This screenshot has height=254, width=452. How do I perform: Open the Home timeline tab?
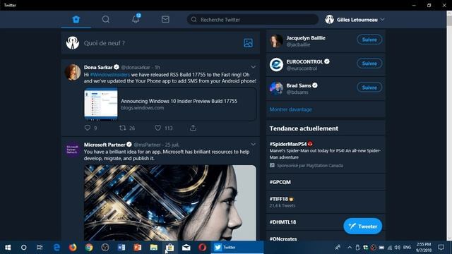click(76, 19)
